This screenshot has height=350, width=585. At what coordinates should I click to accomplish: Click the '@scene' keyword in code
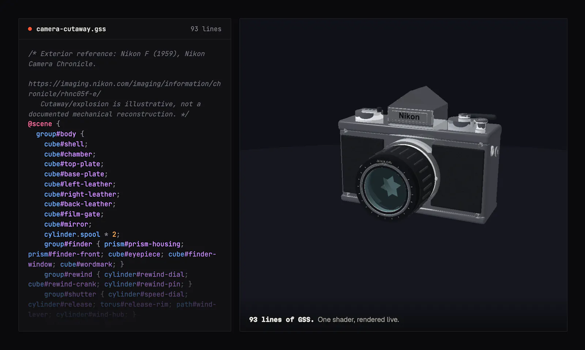coord(40,124)
